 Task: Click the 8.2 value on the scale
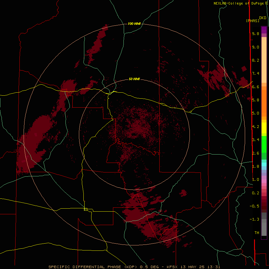point(256,60)
